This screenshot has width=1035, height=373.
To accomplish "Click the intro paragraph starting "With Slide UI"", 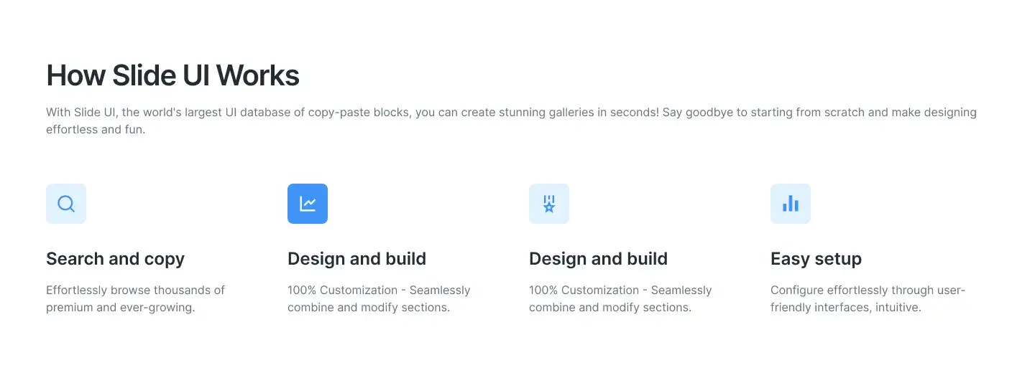I will point(511,121).
